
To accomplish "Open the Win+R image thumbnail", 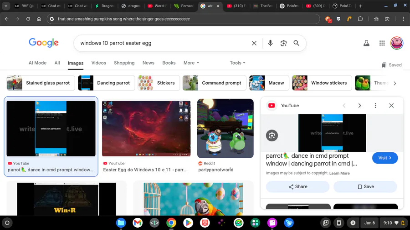I will click(x=67, y=199).
